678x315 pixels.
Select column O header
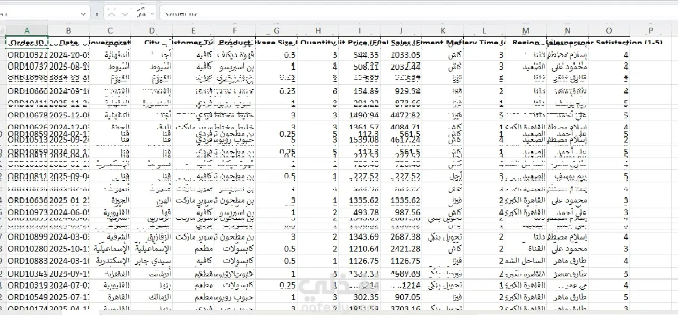tap(609, 30)
